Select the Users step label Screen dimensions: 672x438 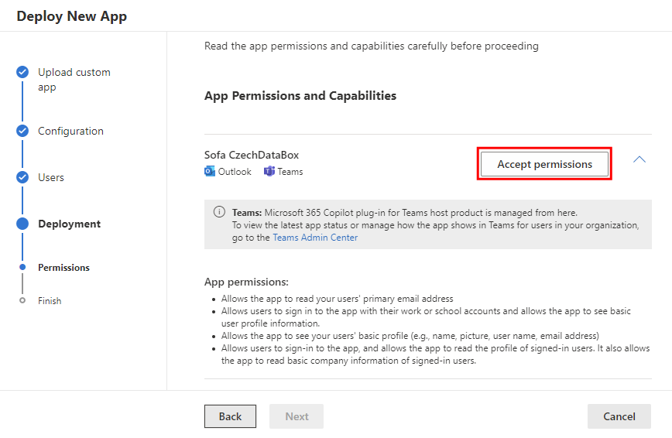pyautogui.click(x=50, y=177)
